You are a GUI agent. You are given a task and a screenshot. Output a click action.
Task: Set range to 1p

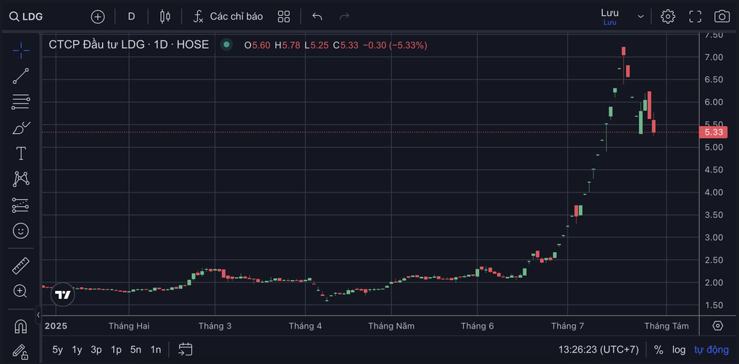tap(116, 350)
